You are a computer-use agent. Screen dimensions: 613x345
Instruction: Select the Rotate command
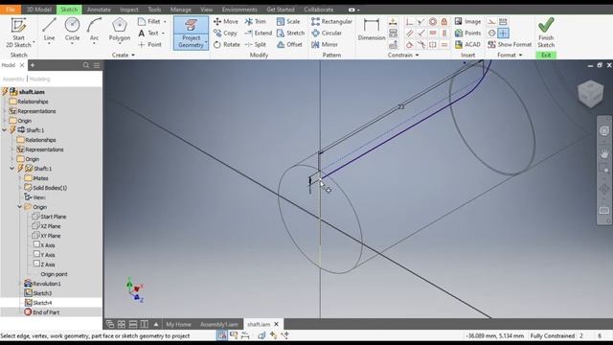click(x=227, y=45)
